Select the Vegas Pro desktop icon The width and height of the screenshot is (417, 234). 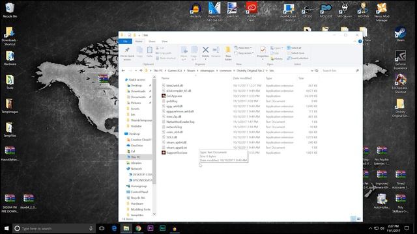(214, 11)
